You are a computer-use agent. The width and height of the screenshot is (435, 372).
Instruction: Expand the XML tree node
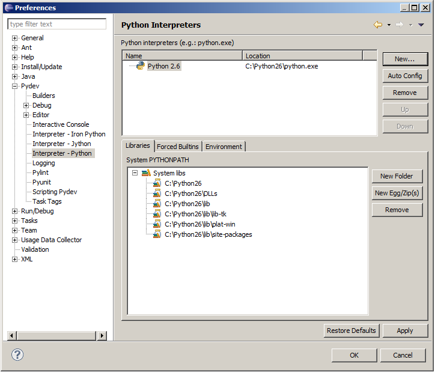(14, 260)
